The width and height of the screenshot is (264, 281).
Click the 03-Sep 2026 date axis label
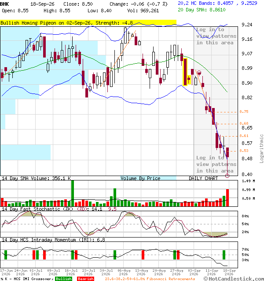[194, 272]
